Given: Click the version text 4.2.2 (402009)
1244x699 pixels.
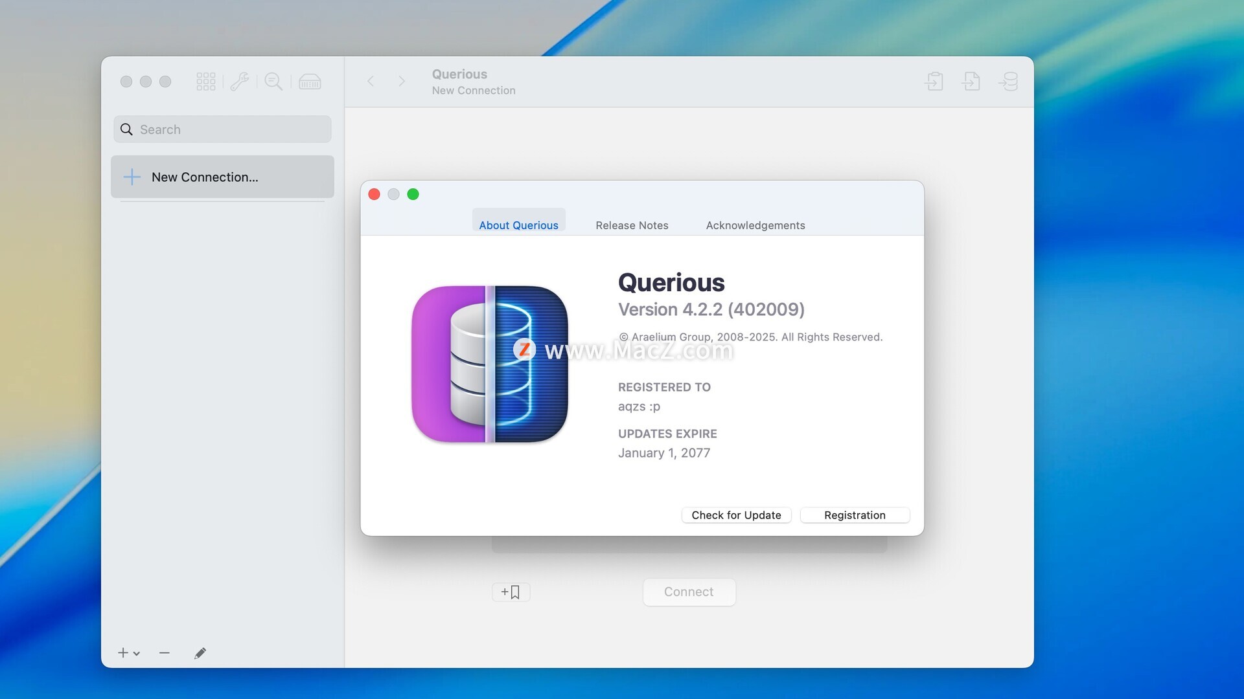Looking at the screenshot, I should point(711,309).
